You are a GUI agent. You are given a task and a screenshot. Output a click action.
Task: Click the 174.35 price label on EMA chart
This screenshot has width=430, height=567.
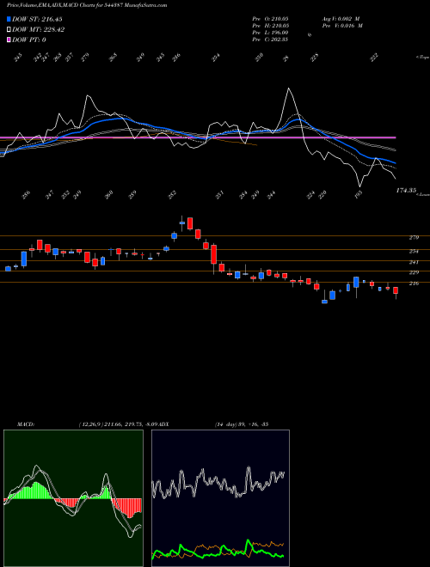[x=406, y=190]
